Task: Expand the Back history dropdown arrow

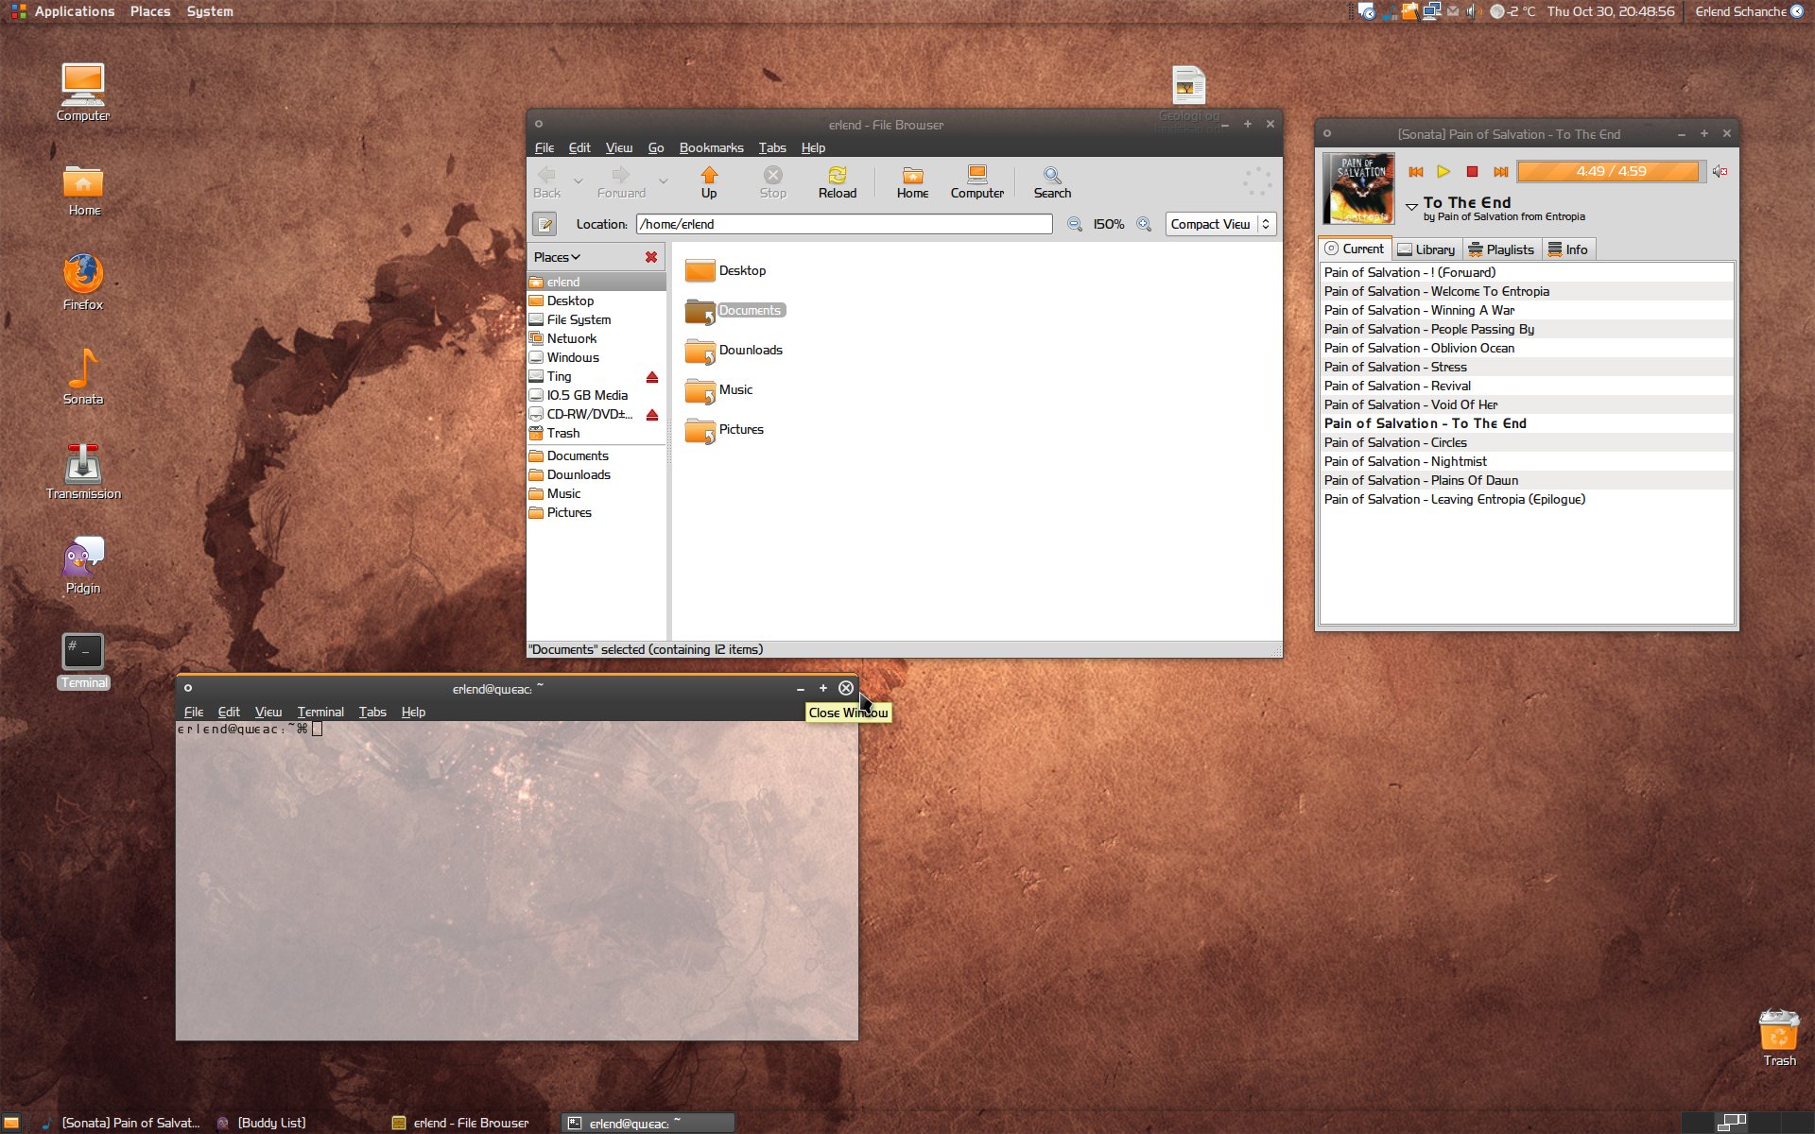Action: tap(579, 181)
